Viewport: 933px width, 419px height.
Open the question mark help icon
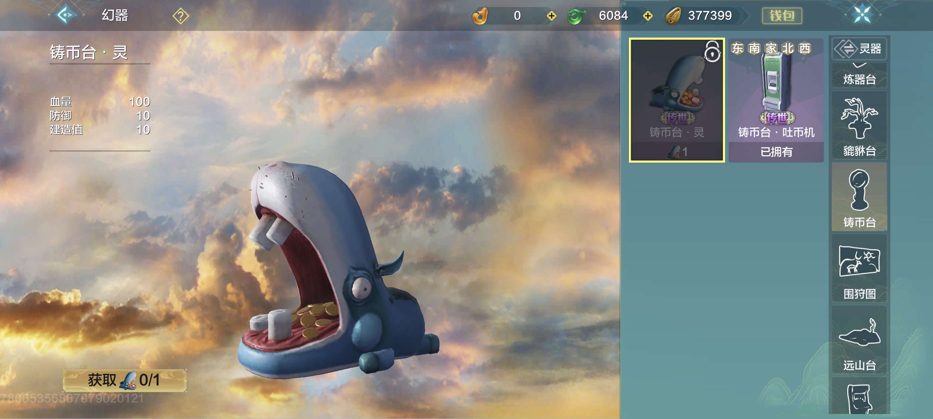coord(180,16)
